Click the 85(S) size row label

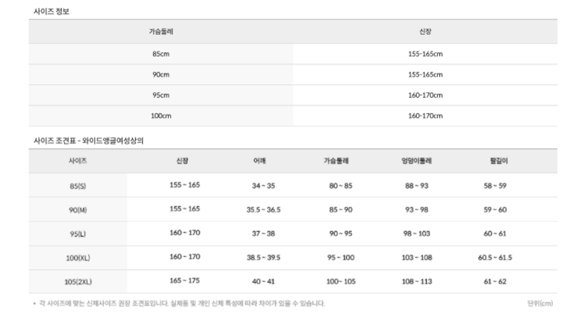(78, 186)
